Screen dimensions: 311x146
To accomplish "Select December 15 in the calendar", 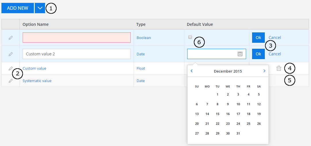I will pos(217,114).
